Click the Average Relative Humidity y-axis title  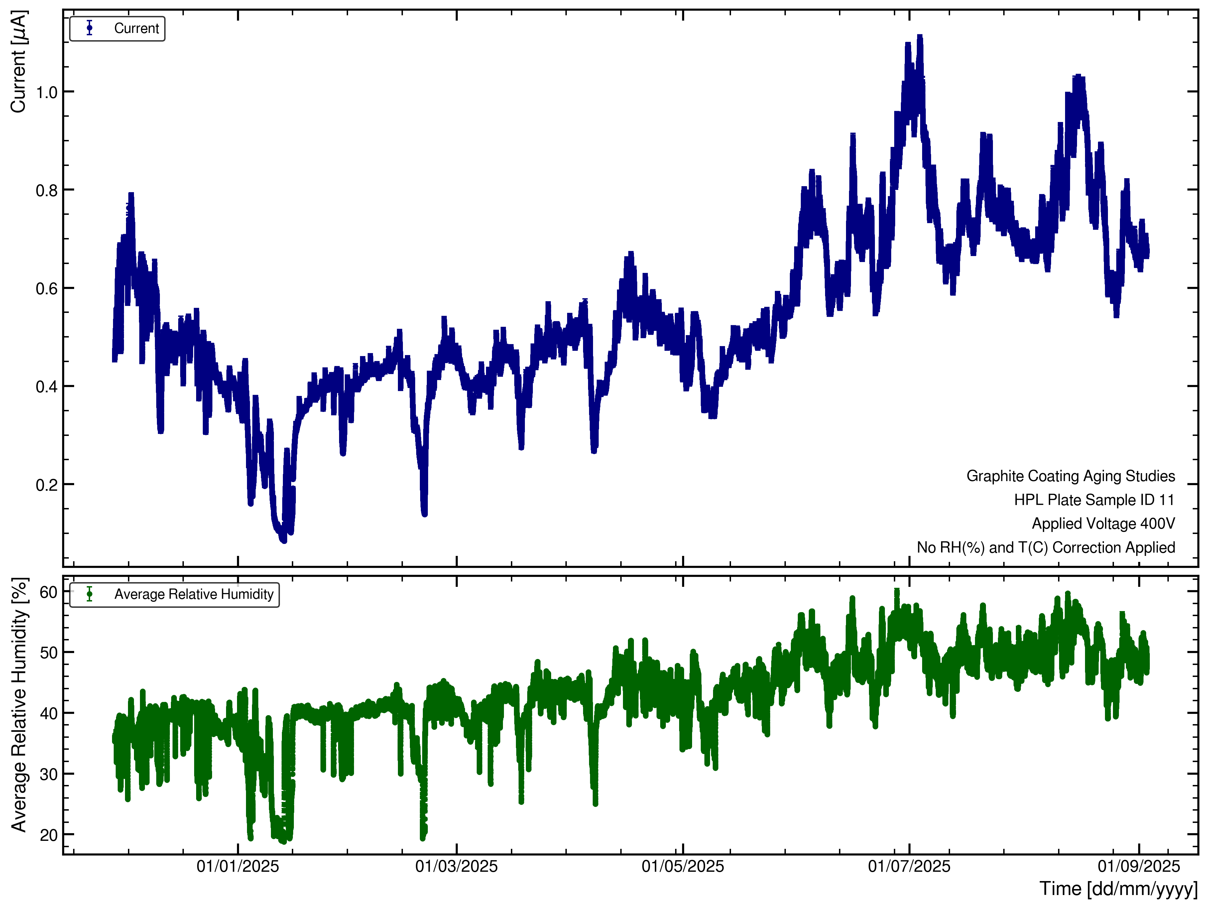(x=19, y=705)
